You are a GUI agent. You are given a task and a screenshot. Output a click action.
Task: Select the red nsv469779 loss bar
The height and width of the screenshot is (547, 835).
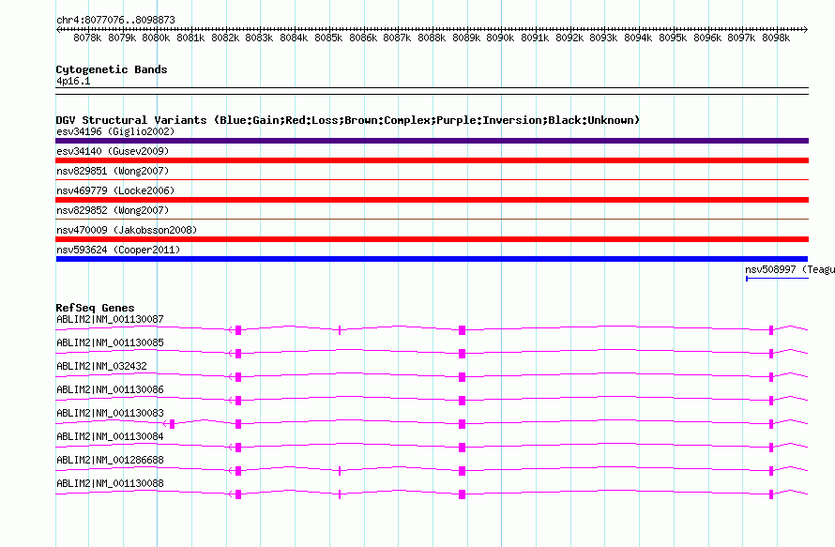[x=432, y=200]
